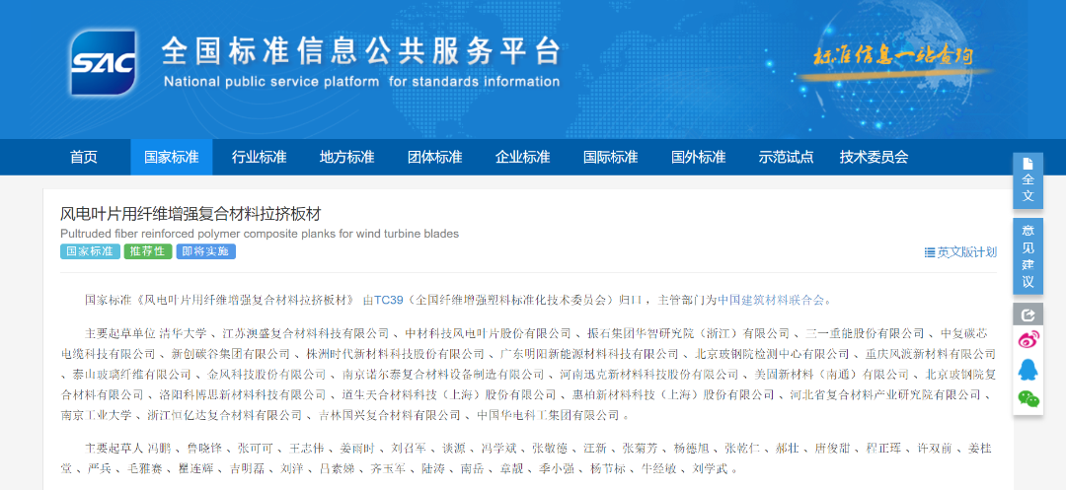This screenshot has width=1066, height=490.
Task: Click the heading 风电叶片用纤维增强复合材料拉挤板材
Action: 190,214
